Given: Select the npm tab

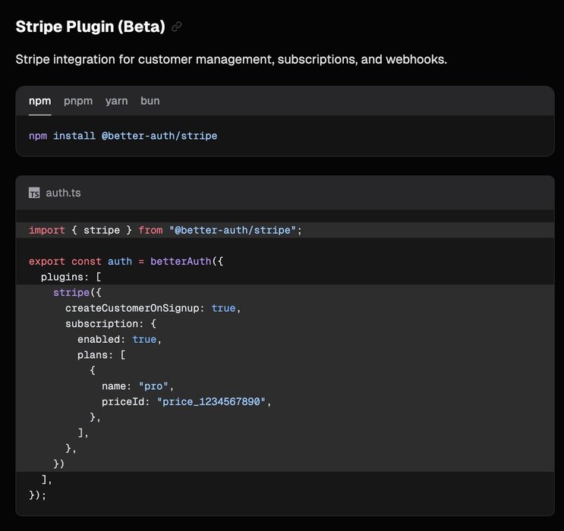Looking at the screenshot, I should [x=40, y=101].
